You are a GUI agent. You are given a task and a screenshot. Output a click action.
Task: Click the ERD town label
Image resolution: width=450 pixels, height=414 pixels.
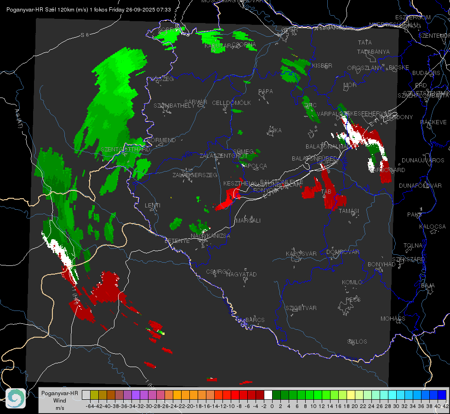pyautogui.click(x=421, y=86)
